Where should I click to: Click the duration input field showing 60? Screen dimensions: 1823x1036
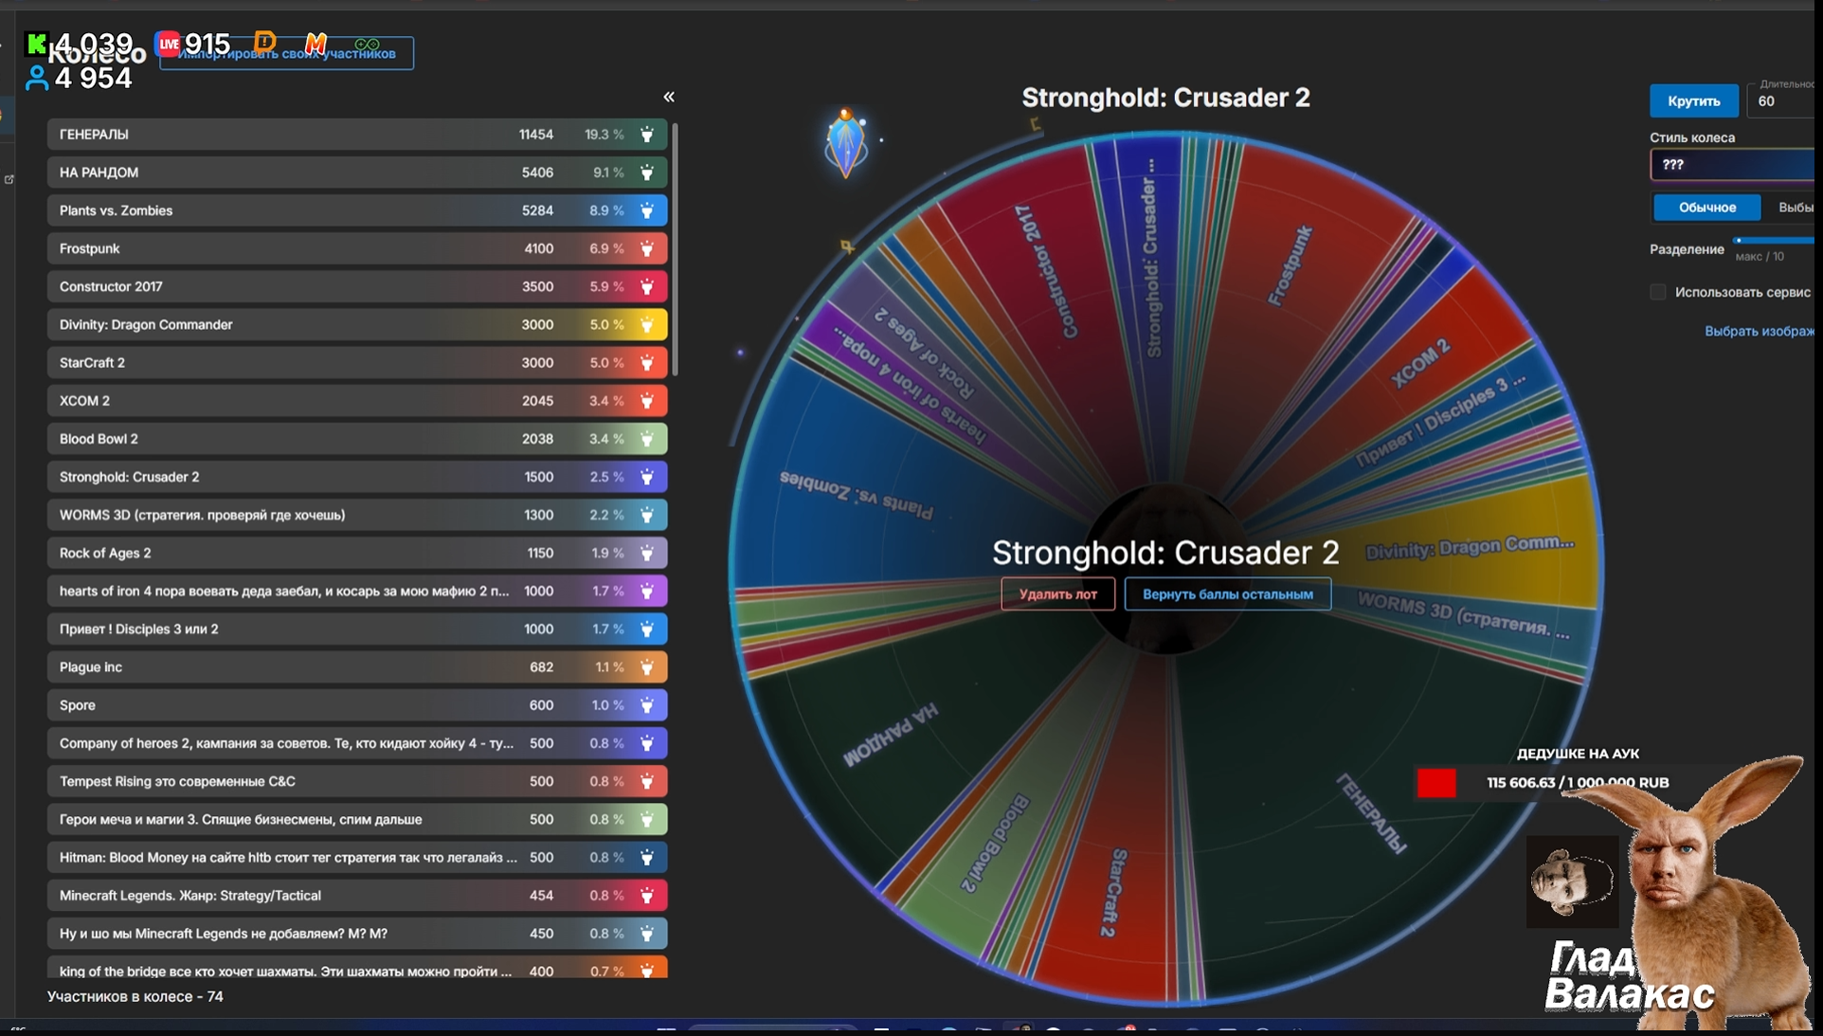click(x=1781, y=101)
